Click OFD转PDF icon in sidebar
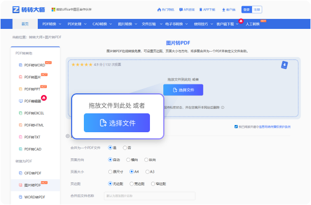This screenshot has width=311, height=205. tap(21, 173)
